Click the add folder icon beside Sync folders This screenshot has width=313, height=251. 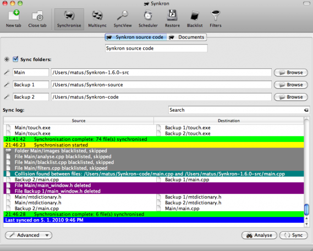pos(7,59)
